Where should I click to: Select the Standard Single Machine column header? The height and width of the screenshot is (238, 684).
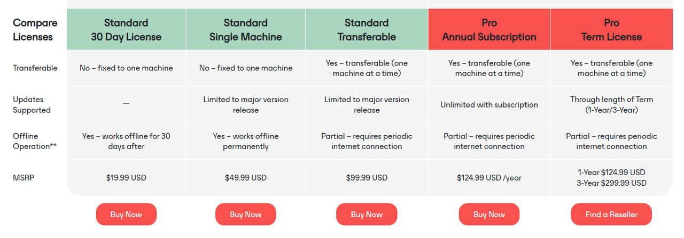tap(245, 30)
